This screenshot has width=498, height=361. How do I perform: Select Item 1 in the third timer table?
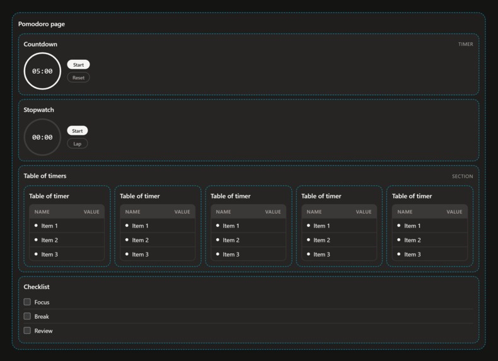tap(248, 226)
